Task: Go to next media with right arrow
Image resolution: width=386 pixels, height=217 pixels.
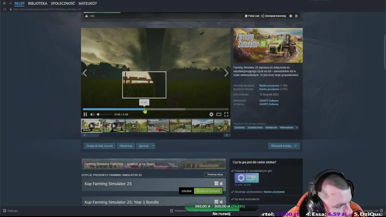Action: [226, 73]
